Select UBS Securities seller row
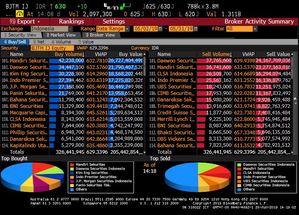Viewport: 299px width, 215px height. 219,87
